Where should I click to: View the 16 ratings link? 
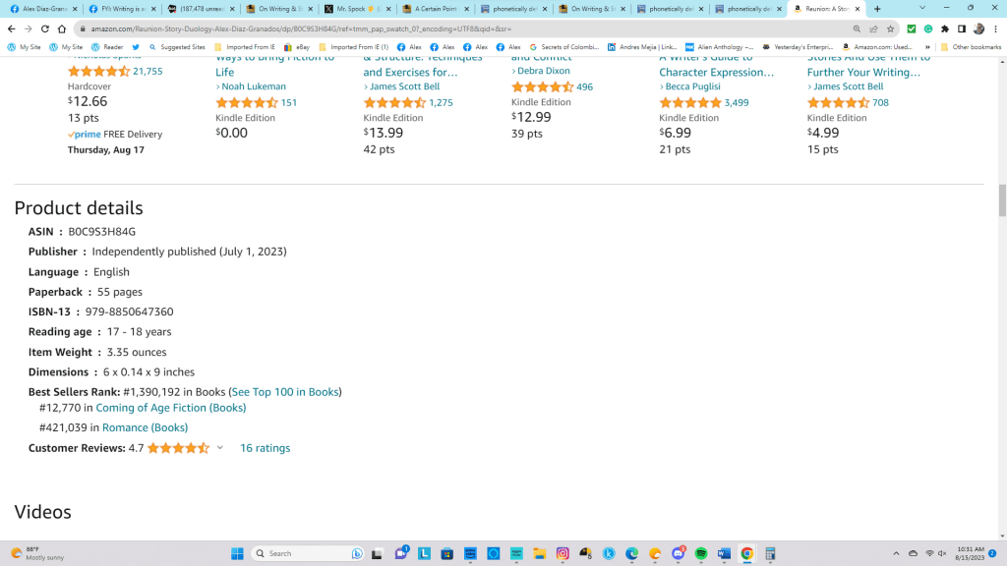tap(265, 448)
